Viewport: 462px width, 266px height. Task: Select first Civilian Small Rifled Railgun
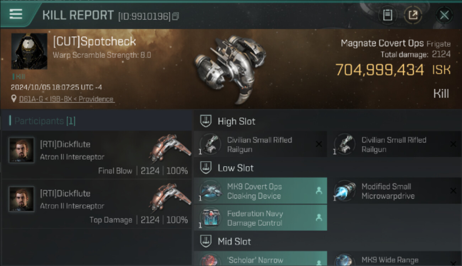coord(260,144)
